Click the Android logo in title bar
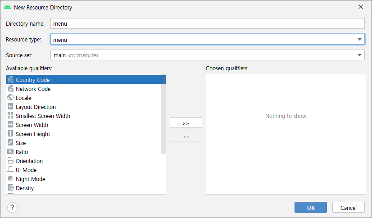This screenshot has width=372, height=218. pos(7,7)
